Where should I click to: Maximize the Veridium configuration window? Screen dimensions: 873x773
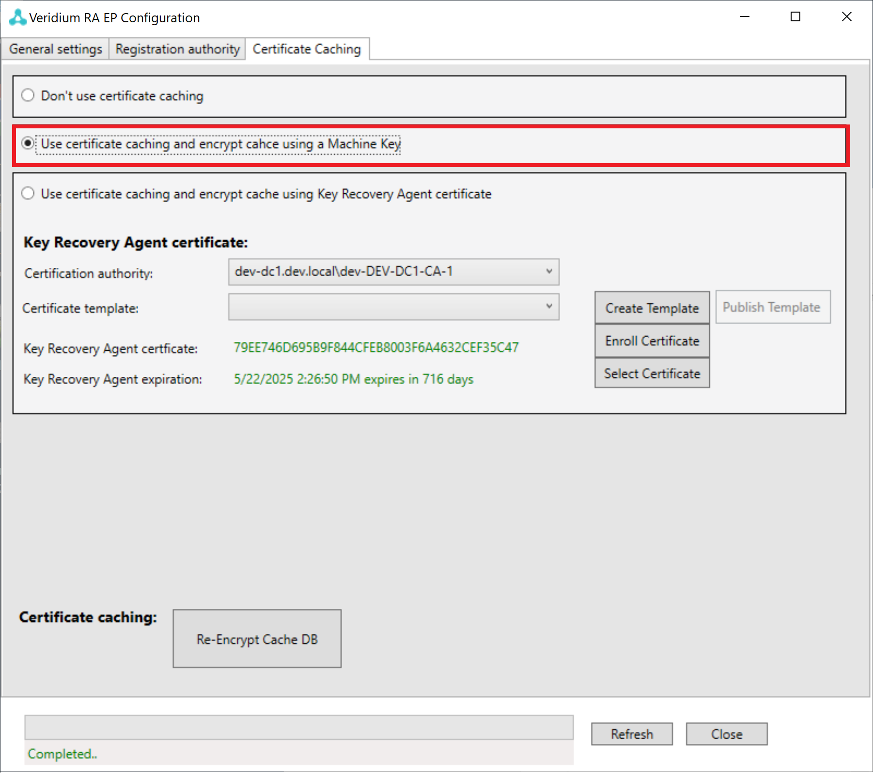pyautogui.click(x=795, y=17)
